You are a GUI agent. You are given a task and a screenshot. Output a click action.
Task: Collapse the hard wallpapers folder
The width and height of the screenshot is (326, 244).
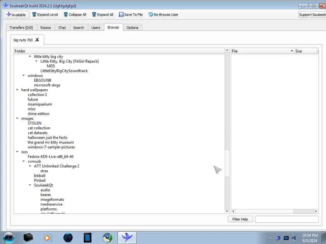(17, 90)
